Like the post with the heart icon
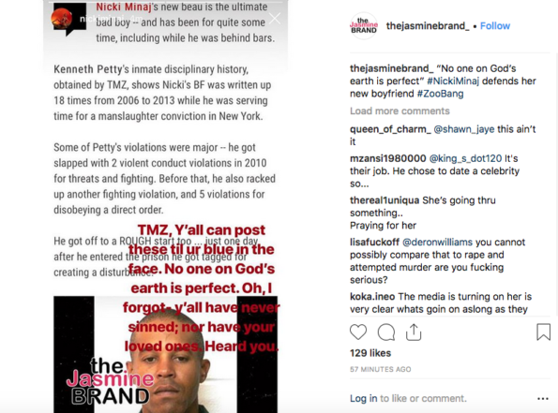558x413 pixels. coord(358,332)
